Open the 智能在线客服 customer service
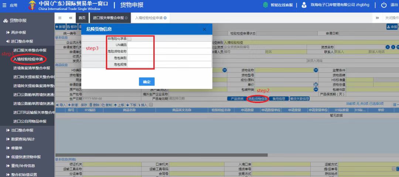The height and width of the screenshot is (177, 399). (277, 5)
